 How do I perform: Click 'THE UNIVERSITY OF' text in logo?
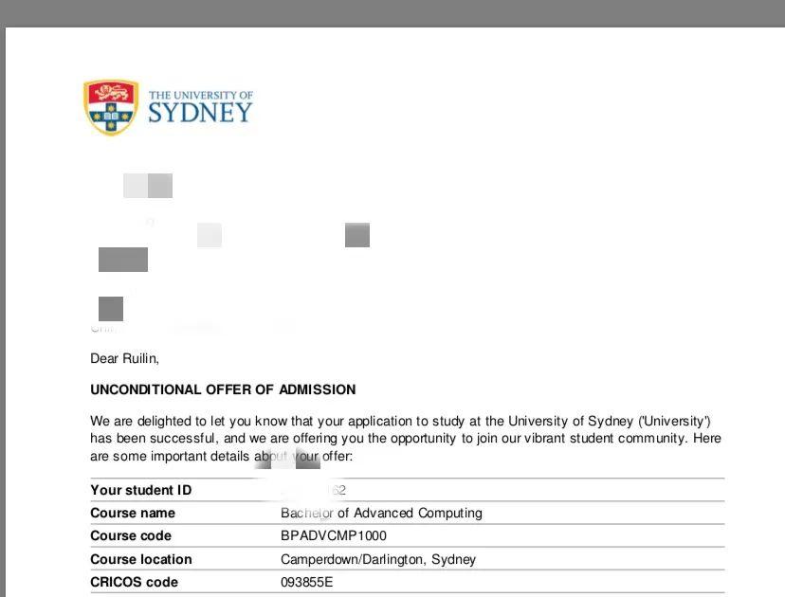201,95
